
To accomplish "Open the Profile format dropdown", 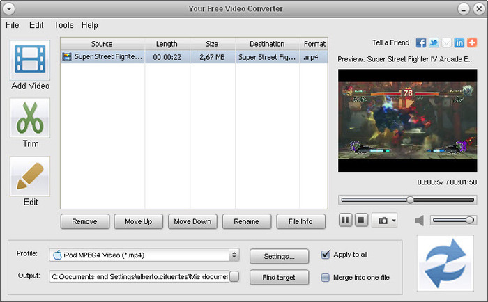I will 144,255.
